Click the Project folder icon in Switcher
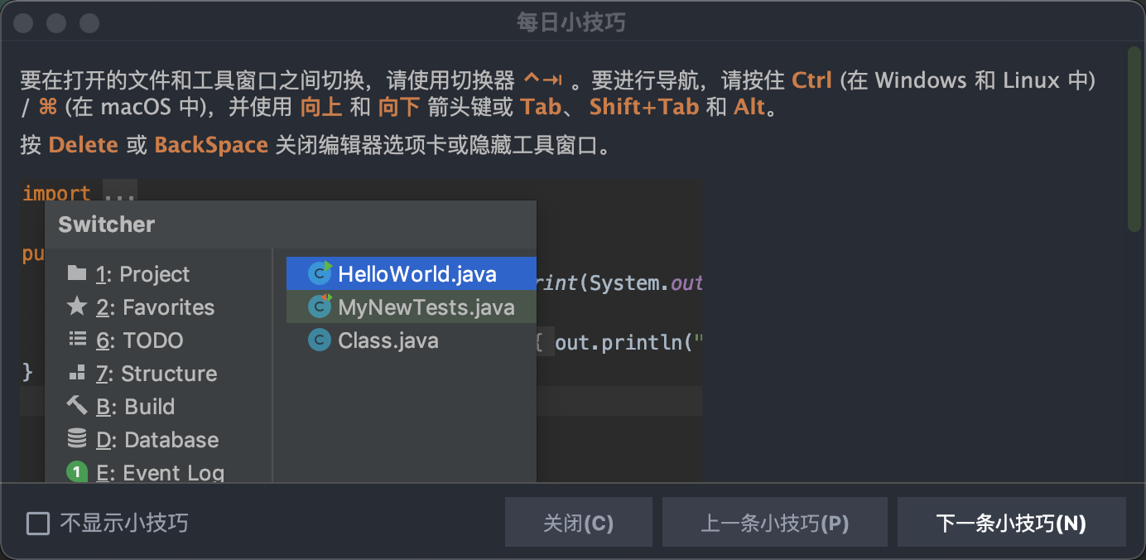The image size is (1146, 560). point(77,273)
